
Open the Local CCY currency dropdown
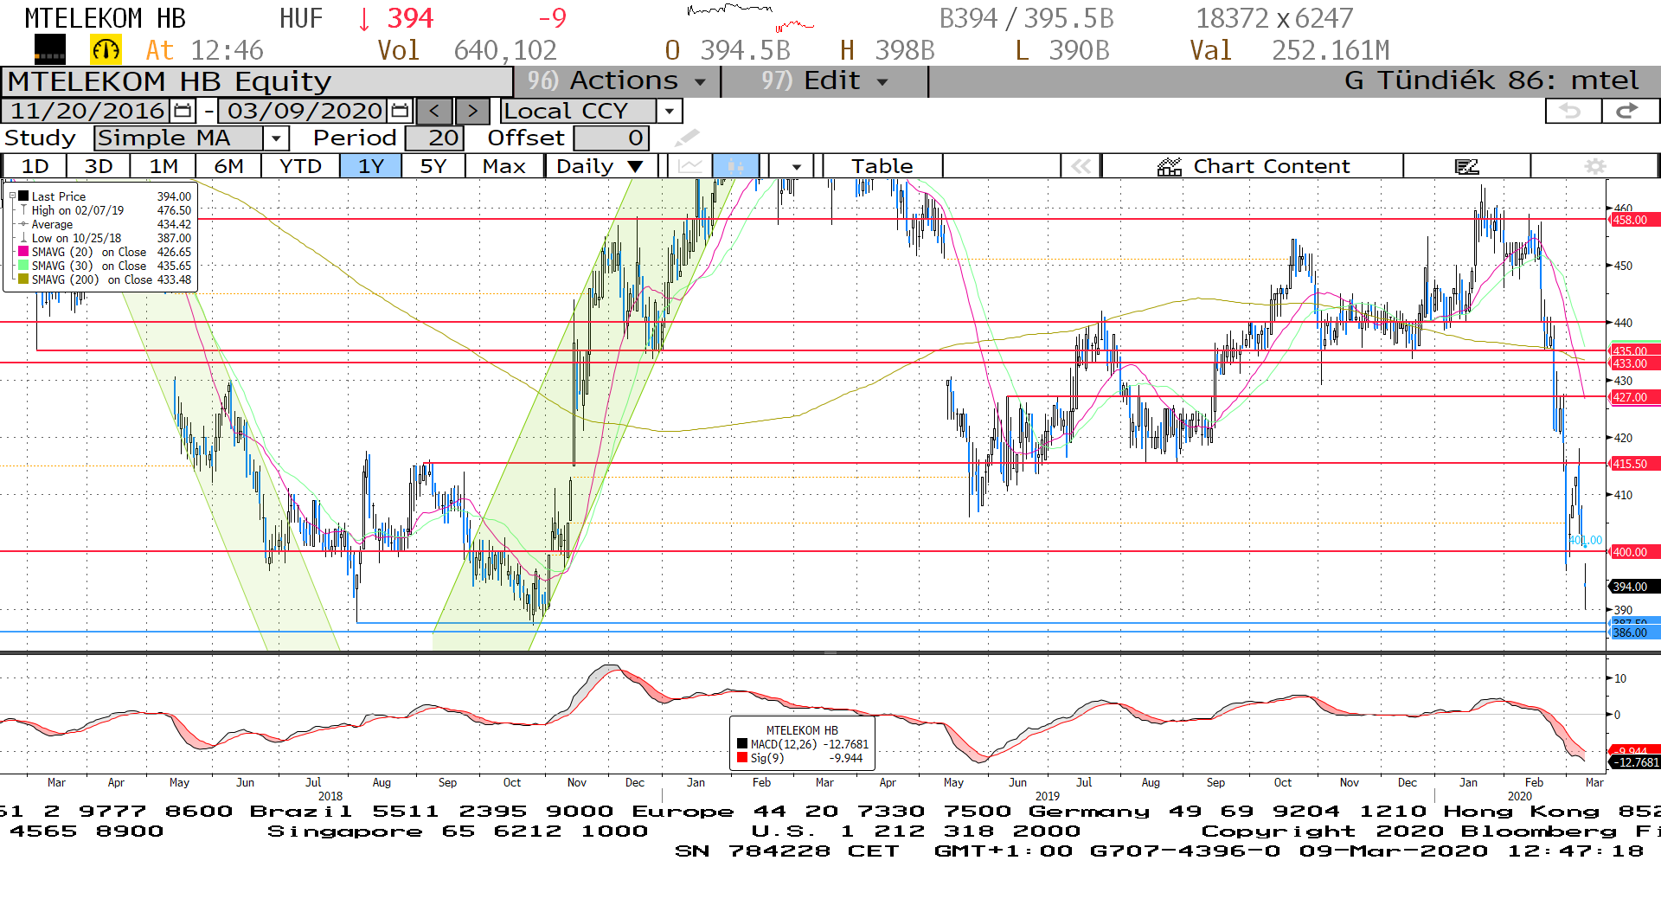click(669, 111)
